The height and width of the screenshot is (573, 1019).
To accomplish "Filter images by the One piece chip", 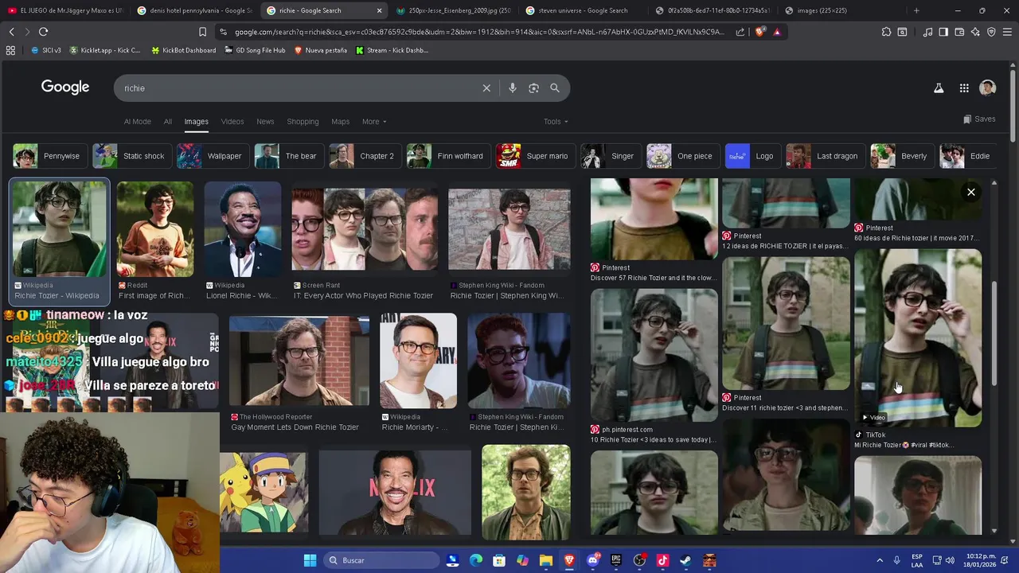I will coord(681,156).
